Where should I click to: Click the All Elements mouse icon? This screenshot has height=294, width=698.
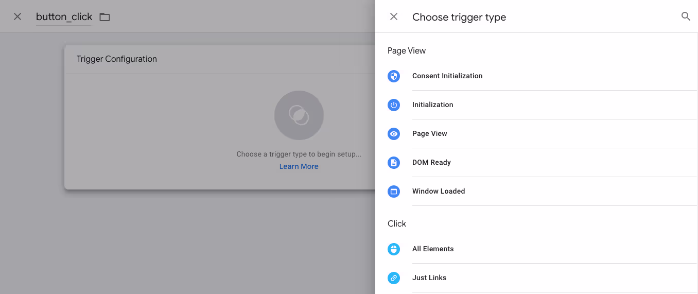pyautogui.click(x=394, y=249)
